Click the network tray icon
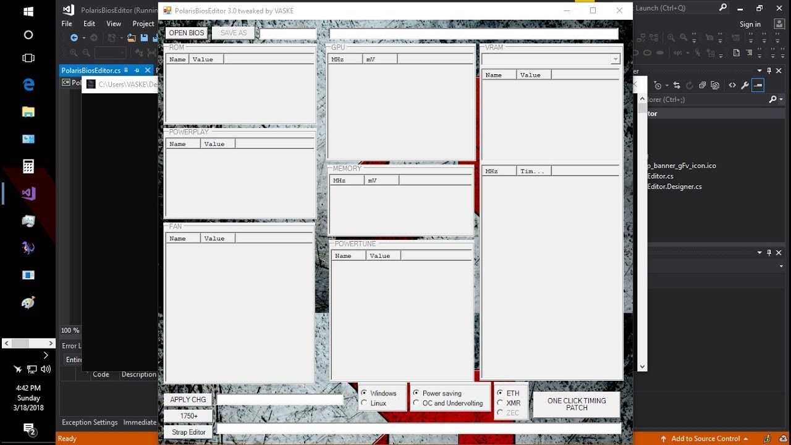The image size is (791, 445). (x=32, y=370)
